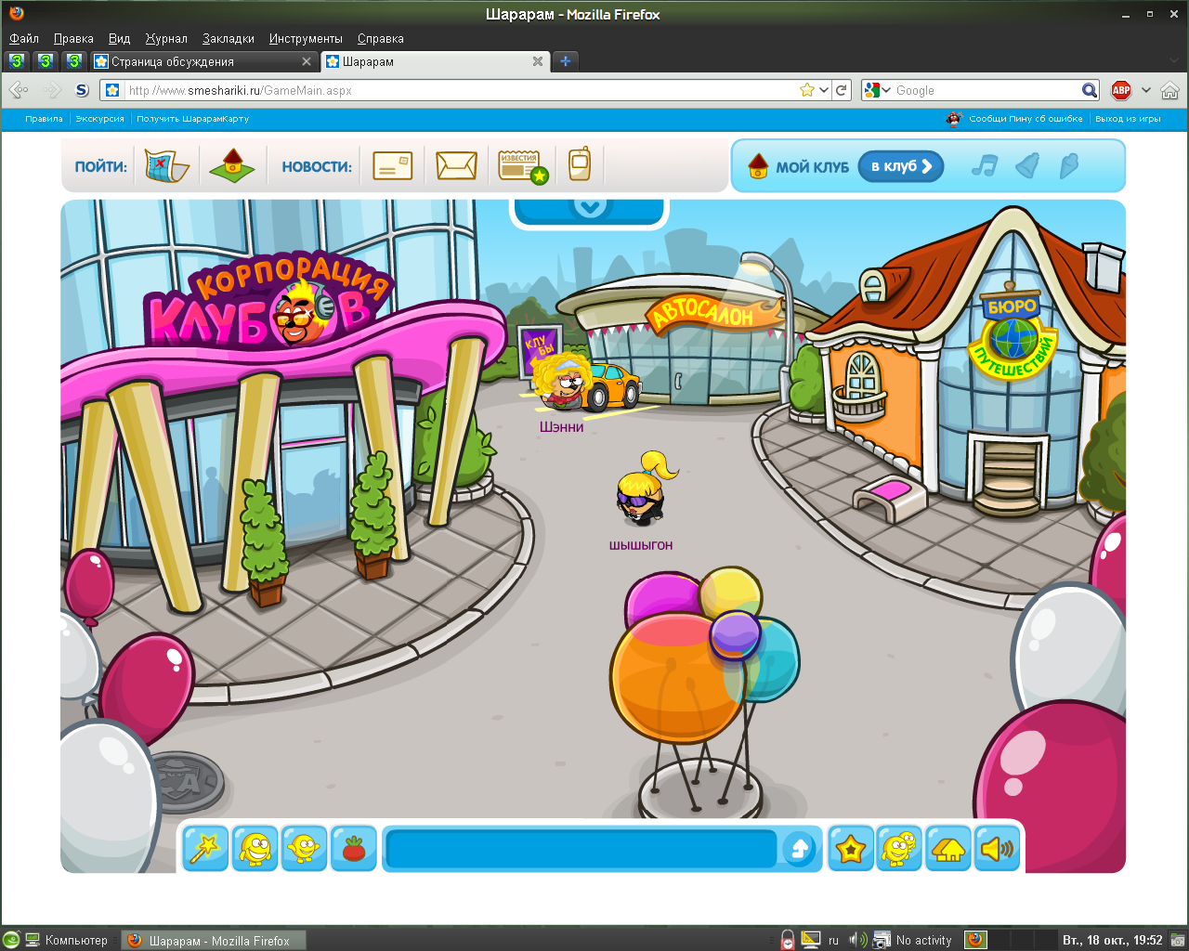Click the green home diamond icon
Screen dimensions: 1189x951
pos(232,165)
